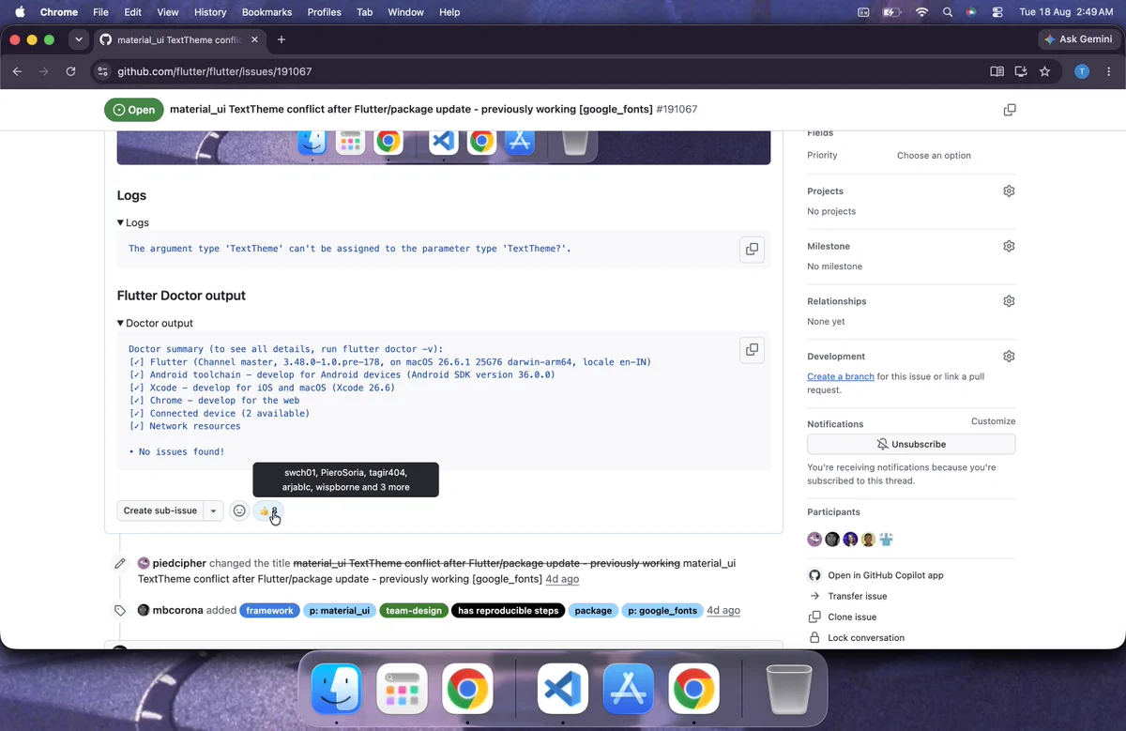
Task: Click the p: material_ui label
Action: point(340,610)
